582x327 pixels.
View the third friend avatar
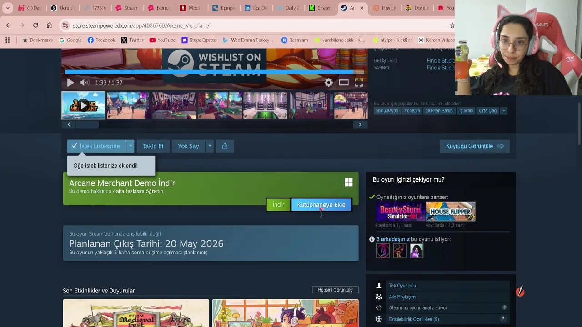416,251
